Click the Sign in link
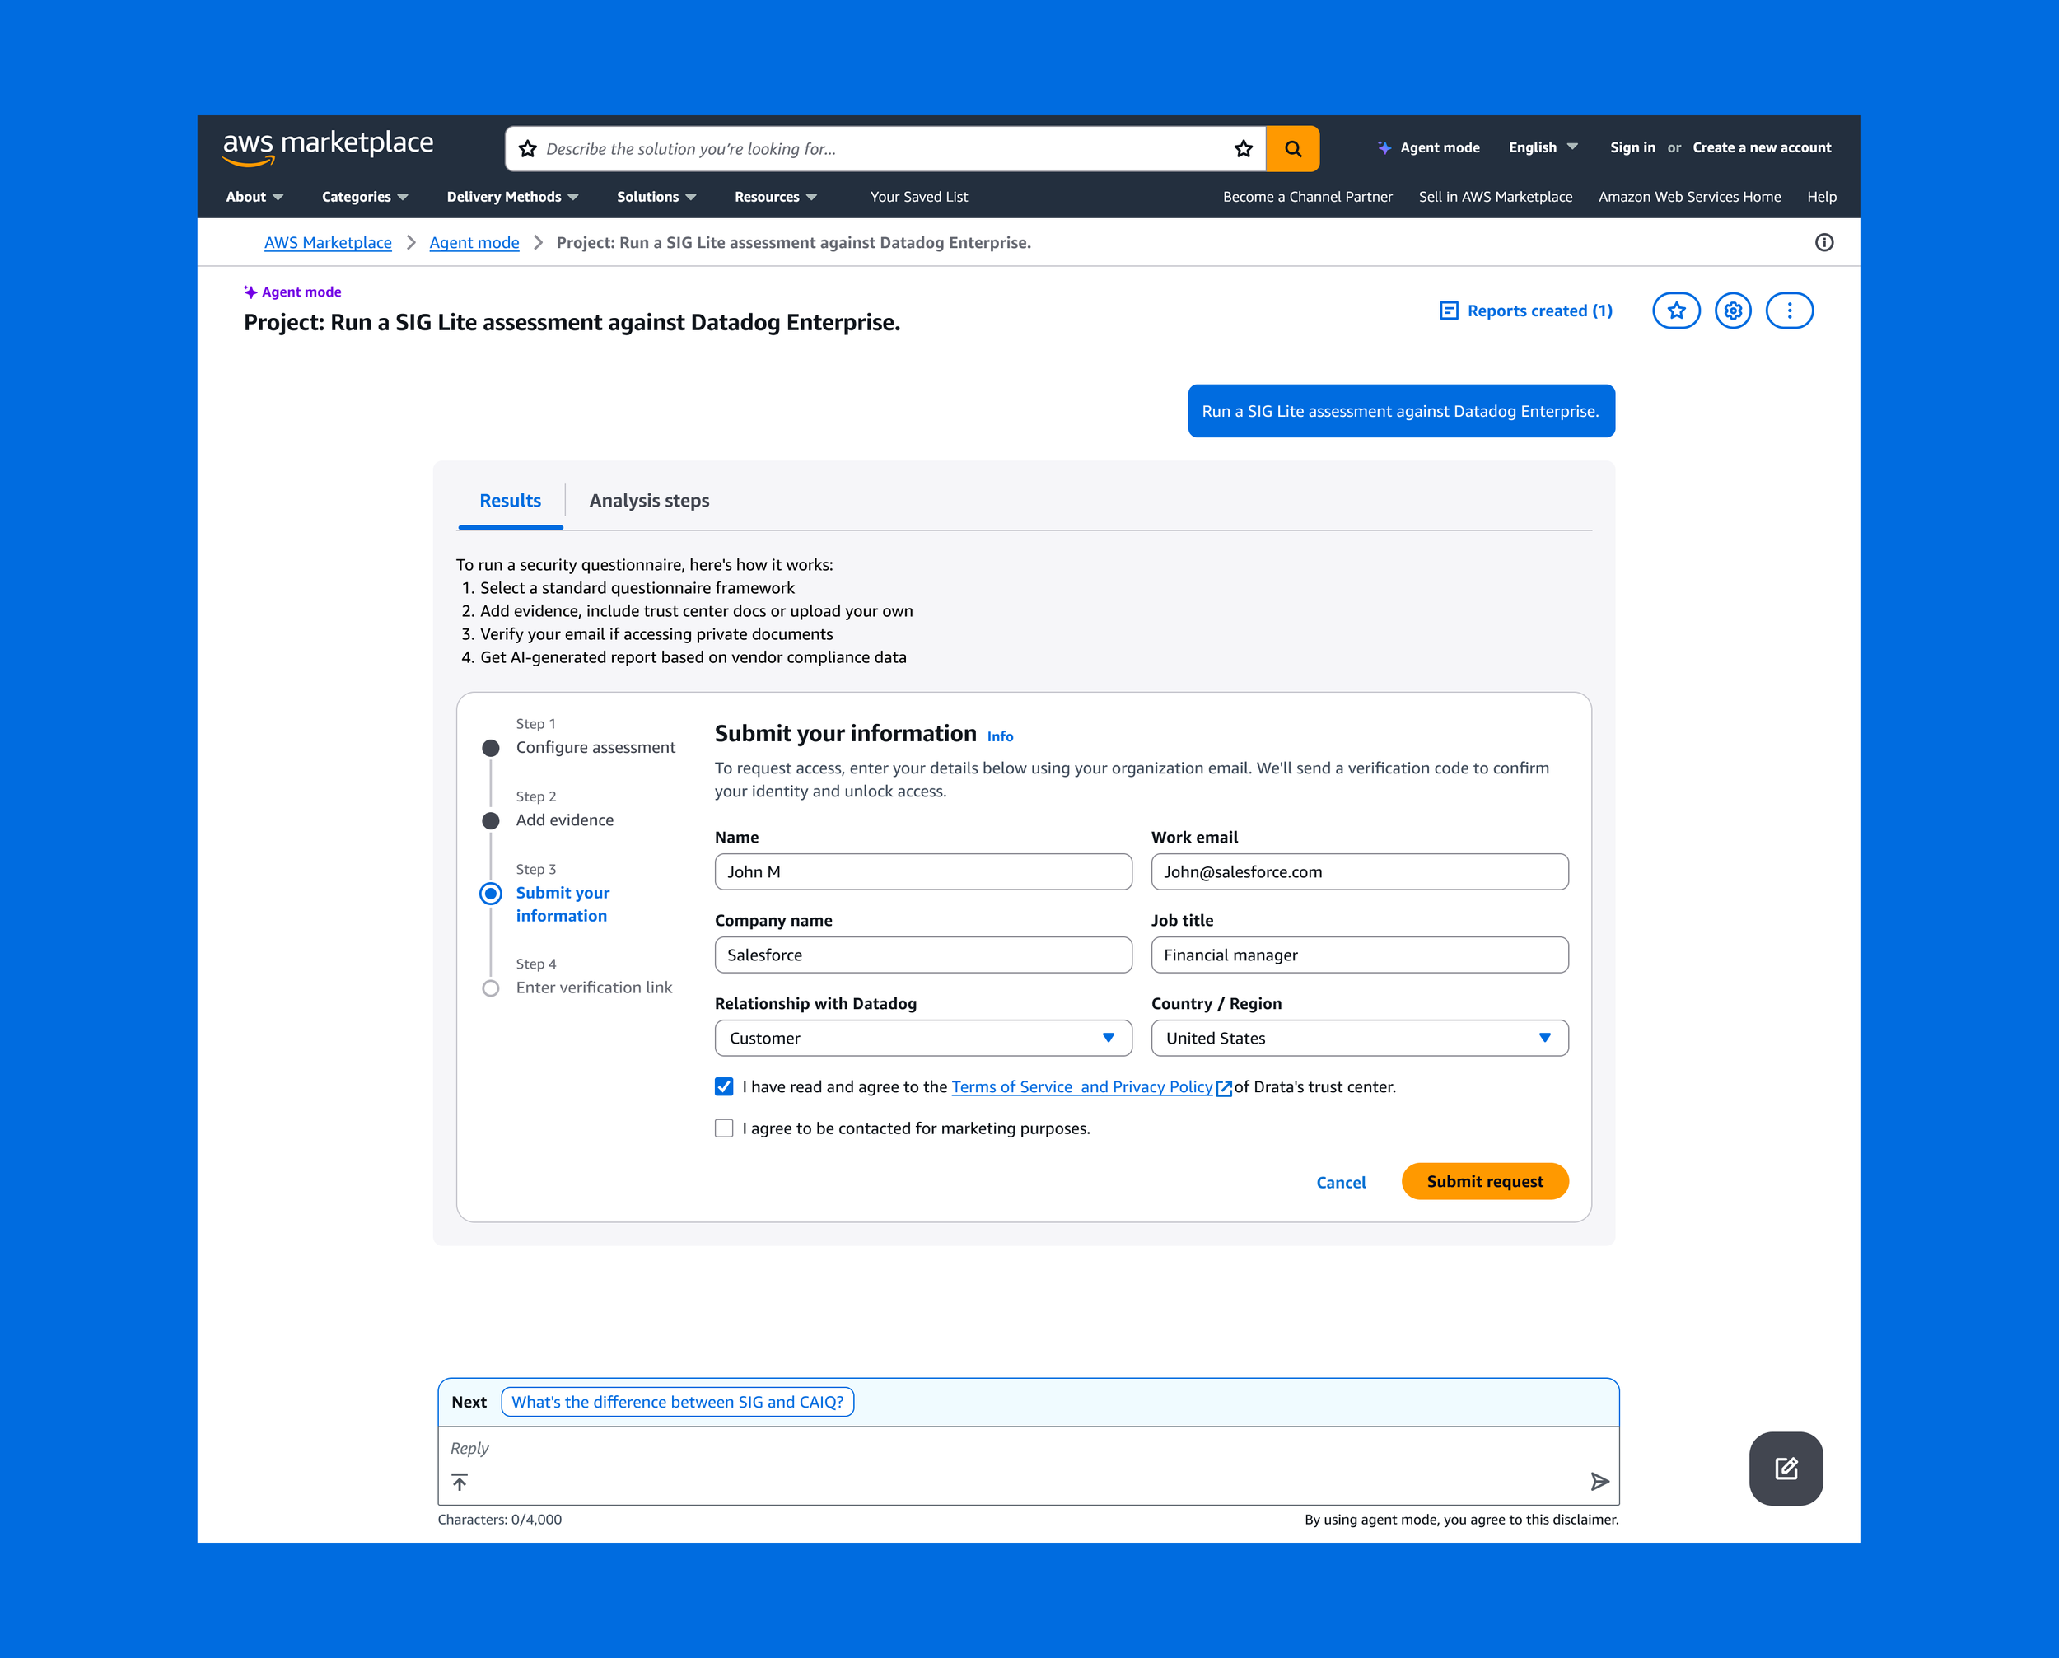 pyautogui.click(x=1632, y=147)
